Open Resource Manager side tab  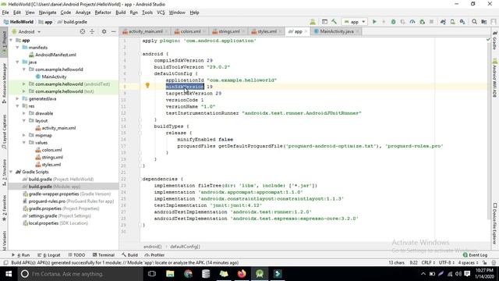pos(4,84)
